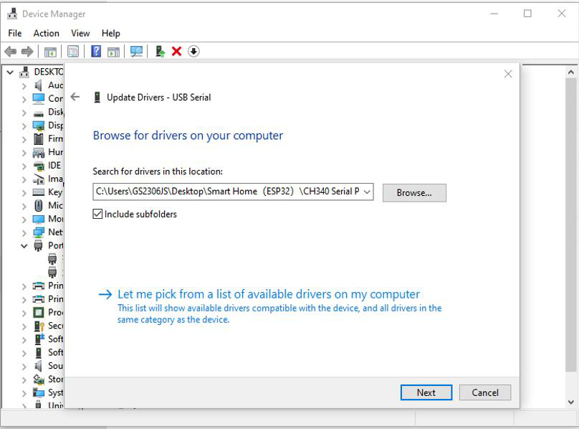Select the keyboard icon in the Key row

point(39,192)
